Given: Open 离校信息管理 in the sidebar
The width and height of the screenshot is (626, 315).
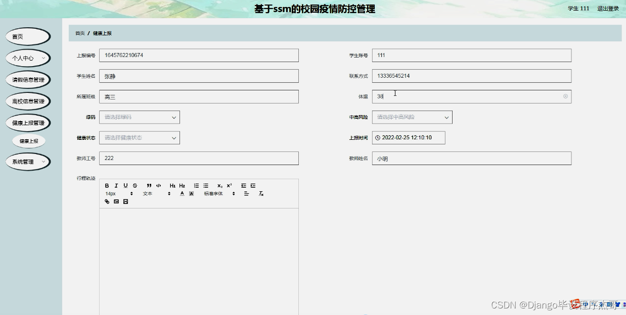Looking at the screenshot, I should pos(28,101).
